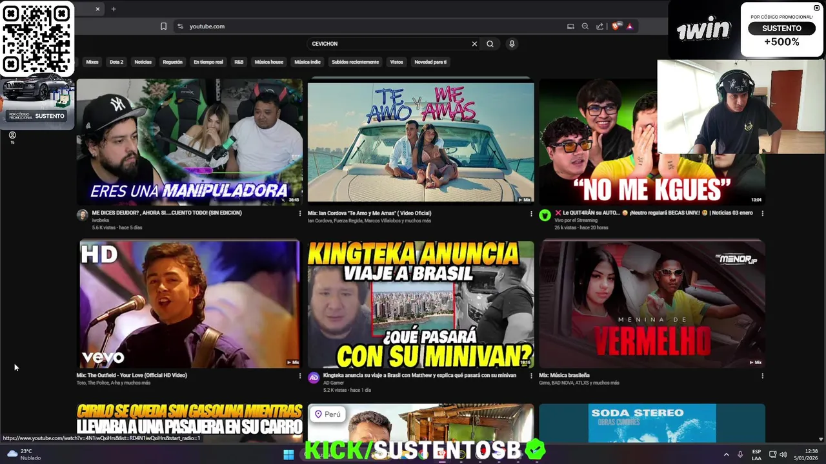Open the Brave Shields lion icon
Image resolution: width=826 pixels, height=464 pixels.
click(616, 26)
